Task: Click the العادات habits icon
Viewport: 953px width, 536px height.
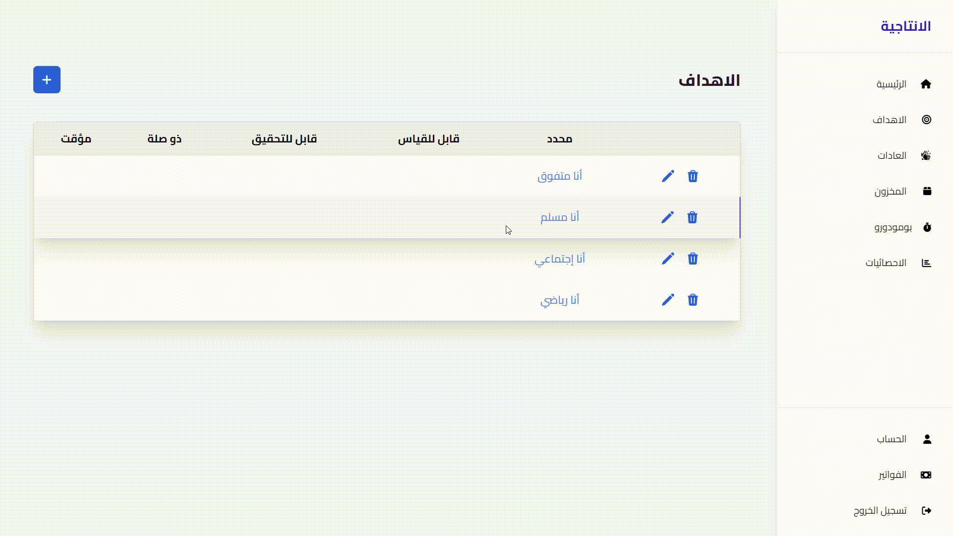Action: tap(927, 155)
